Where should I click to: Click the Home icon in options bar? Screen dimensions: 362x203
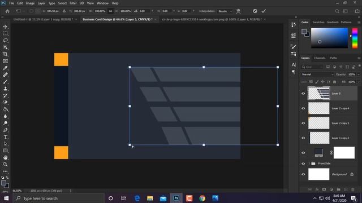[x=7, y=11]
